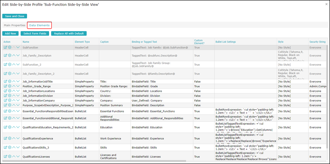Edit the QualificationsEducation_Requirements_2 element
The width and height of the screenshot is (330, 164).
click(x=5, y=127)
